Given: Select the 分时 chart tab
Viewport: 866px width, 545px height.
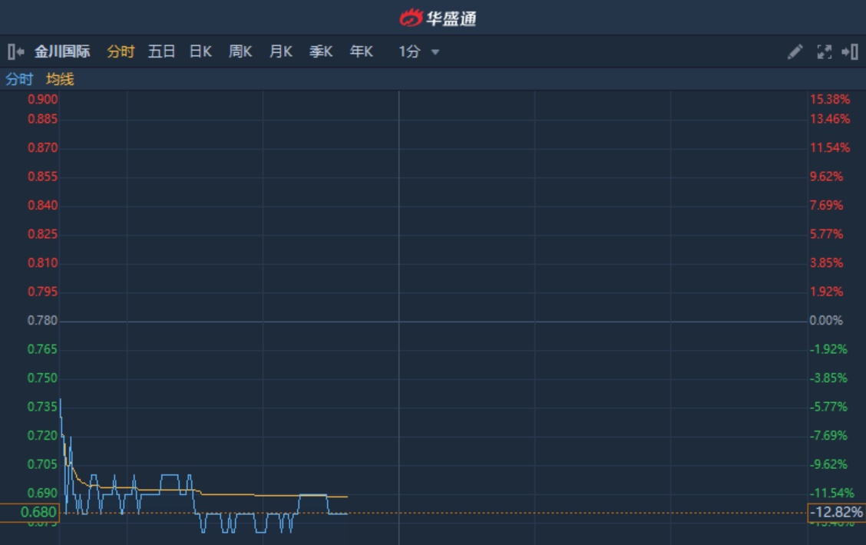Looking at the screenshot, I should [x=121, y=52].
